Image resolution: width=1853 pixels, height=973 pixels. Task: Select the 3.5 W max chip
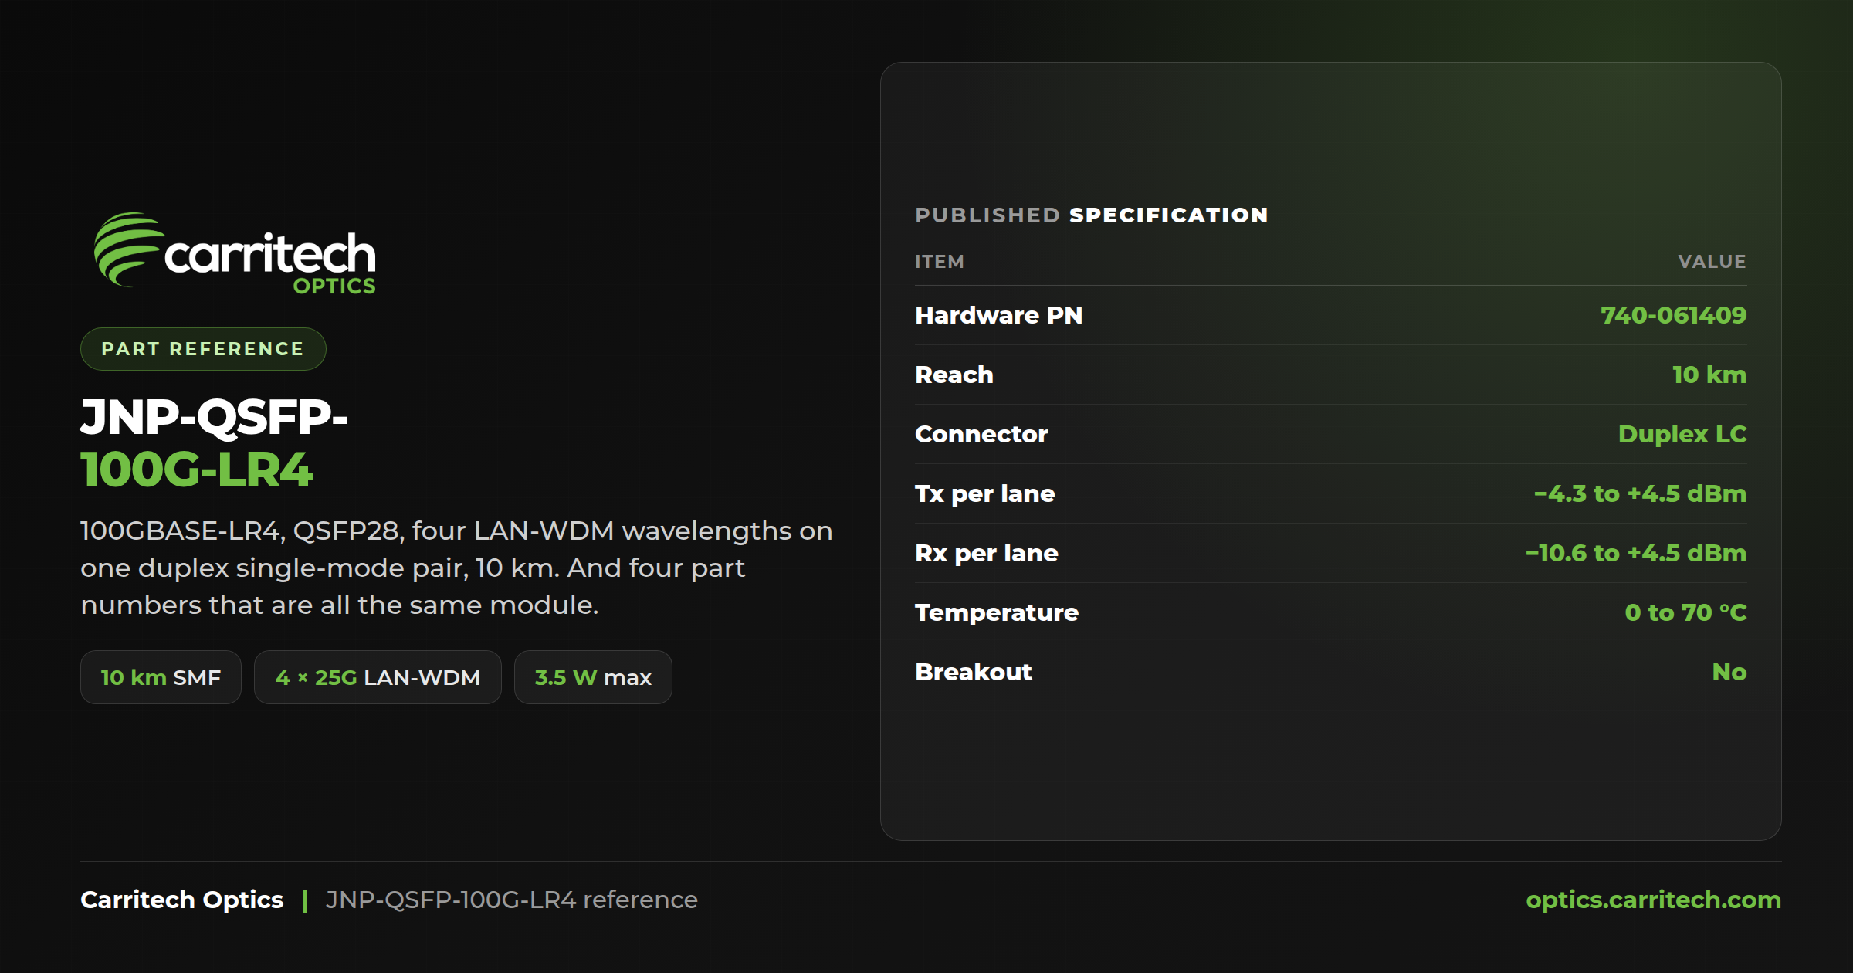(x=593, y=677)
